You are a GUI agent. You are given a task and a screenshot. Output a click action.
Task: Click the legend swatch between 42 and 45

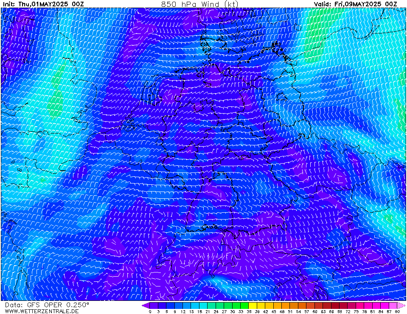coord(269,306)
